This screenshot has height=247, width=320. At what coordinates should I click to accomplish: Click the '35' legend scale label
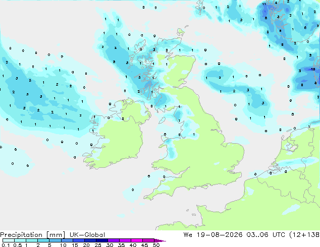[x=121, y=245]
